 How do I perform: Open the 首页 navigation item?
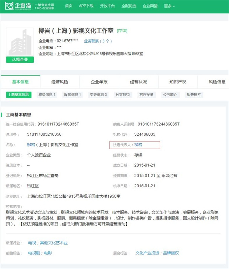tap(69, 6)
